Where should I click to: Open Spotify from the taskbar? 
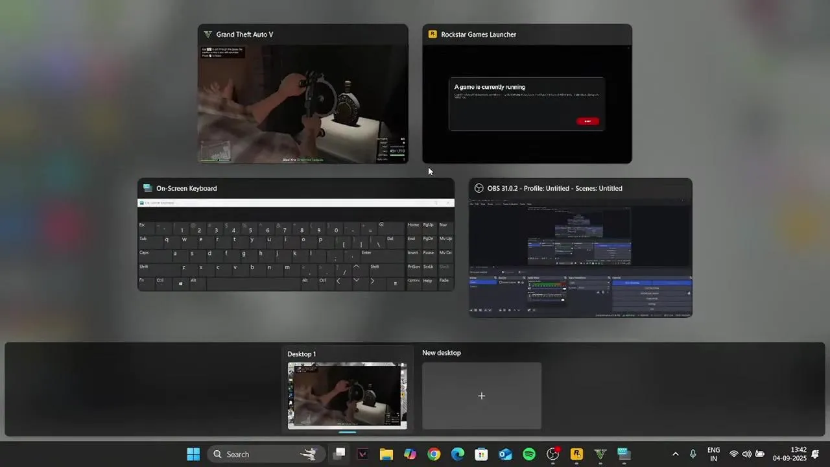coord(529,454)
